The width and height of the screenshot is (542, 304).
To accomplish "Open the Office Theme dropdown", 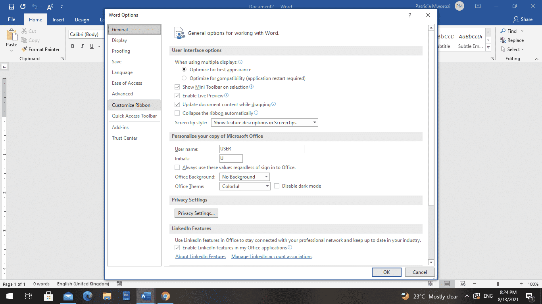I will coord(244,186).
